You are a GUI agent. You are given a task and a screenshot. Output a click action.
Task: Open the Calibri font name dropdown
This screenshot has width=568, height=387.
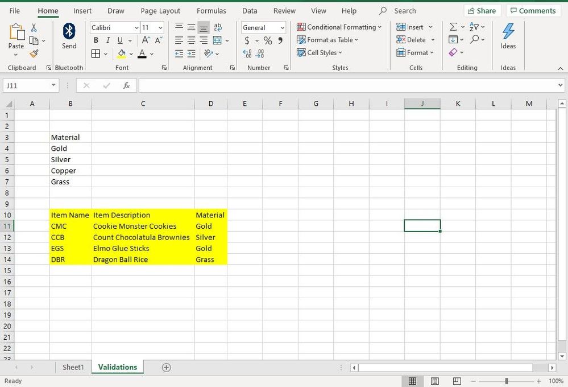click(x=136, y=27)
